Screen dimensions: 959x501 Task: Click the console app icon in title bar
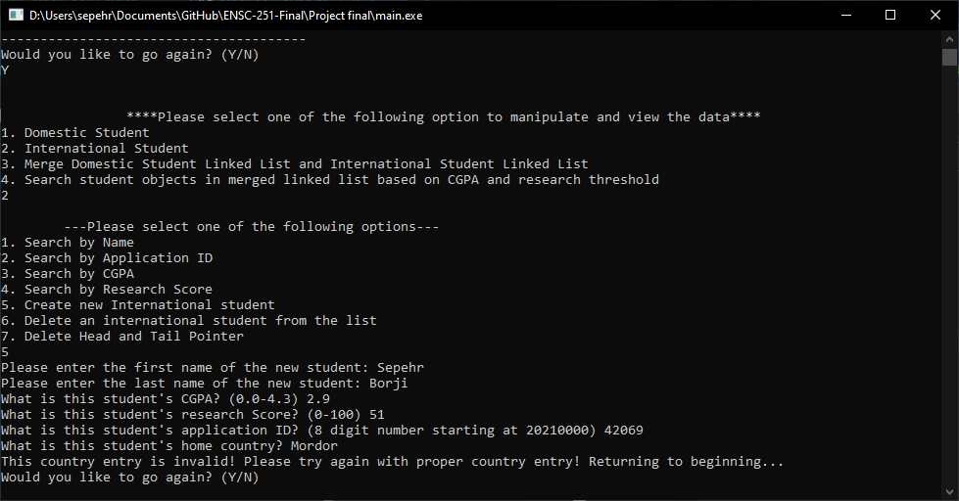click(16, 16)
